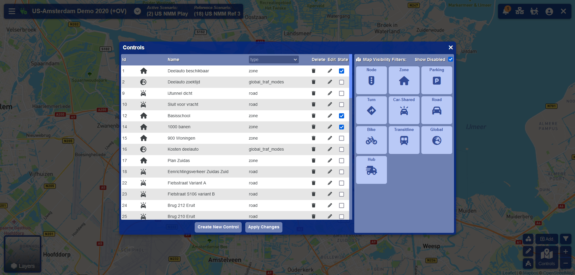Enable state of 900 Woningen
This screenshot has height=275, width=575.
pyautogui.click(x=341, y=138)
